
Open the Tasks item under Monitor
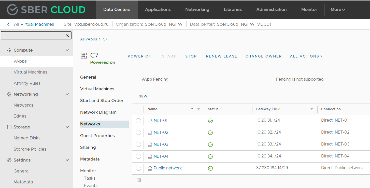point(90,178)
